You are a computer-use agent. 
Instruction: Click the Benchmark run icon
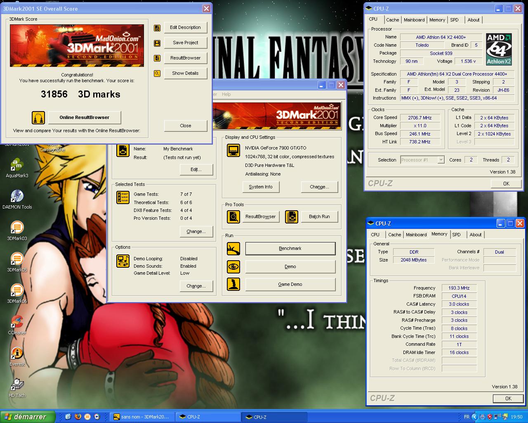pyautogui.click(x=233, y=249)
